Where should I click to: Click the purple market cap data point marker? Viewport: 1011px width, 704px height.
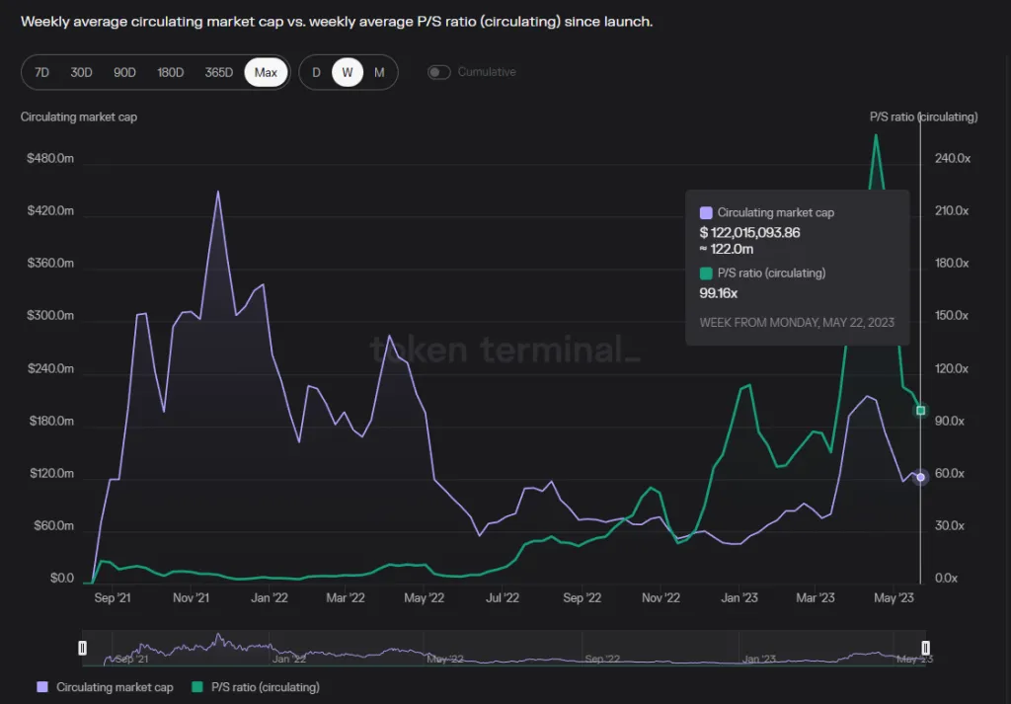[918, 477]
